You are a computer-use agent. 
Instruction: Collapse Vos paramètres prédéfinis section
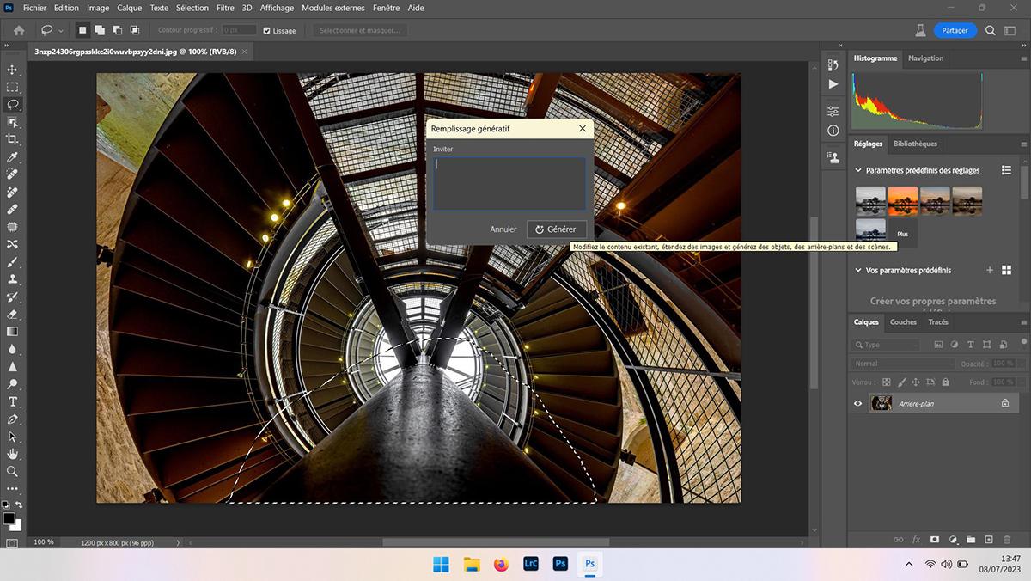pyautogui.click(x=858, y=270)
